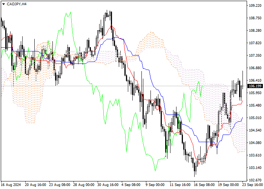Select the current price label 106.199
Viewport: 264px width, 189px height.
(255, 86)
